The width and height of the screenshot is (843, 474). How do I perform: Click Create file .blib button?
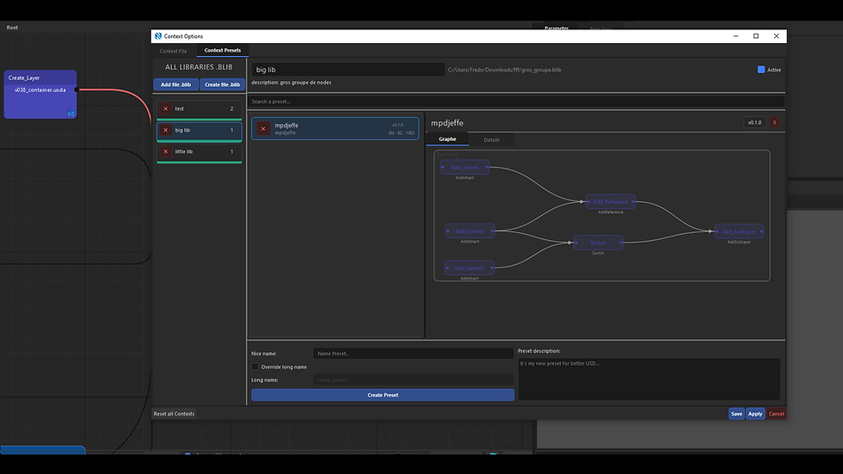tap(222, 84)
